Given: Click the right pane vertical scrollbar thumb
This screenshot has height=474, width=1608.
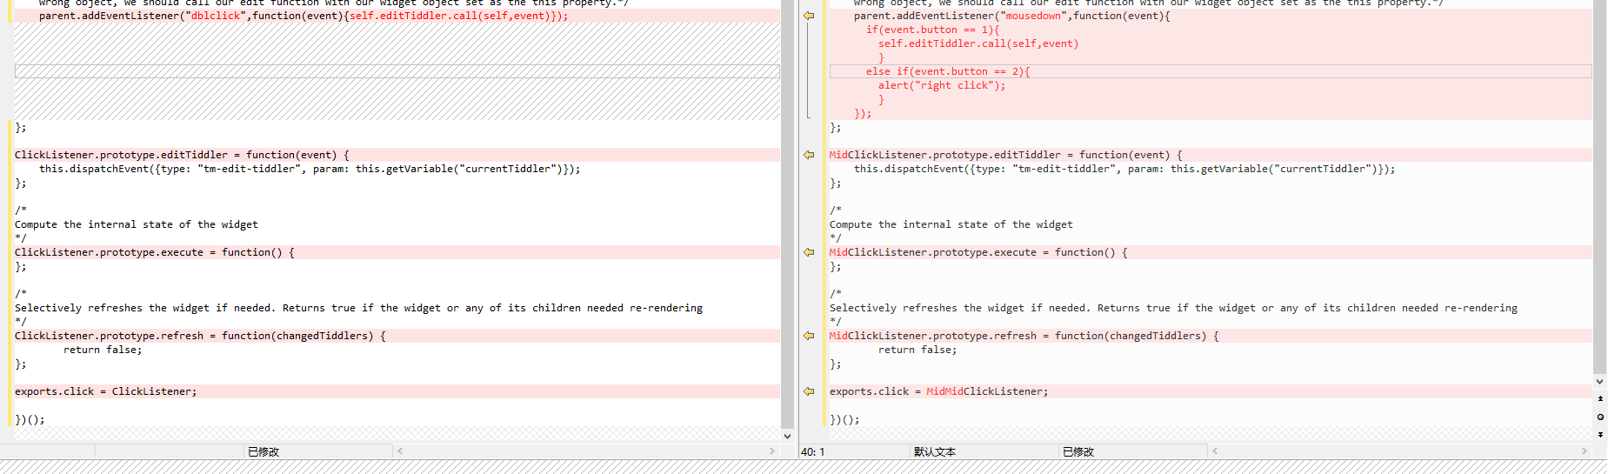Looking at the screenshot, I should 1599,187.
